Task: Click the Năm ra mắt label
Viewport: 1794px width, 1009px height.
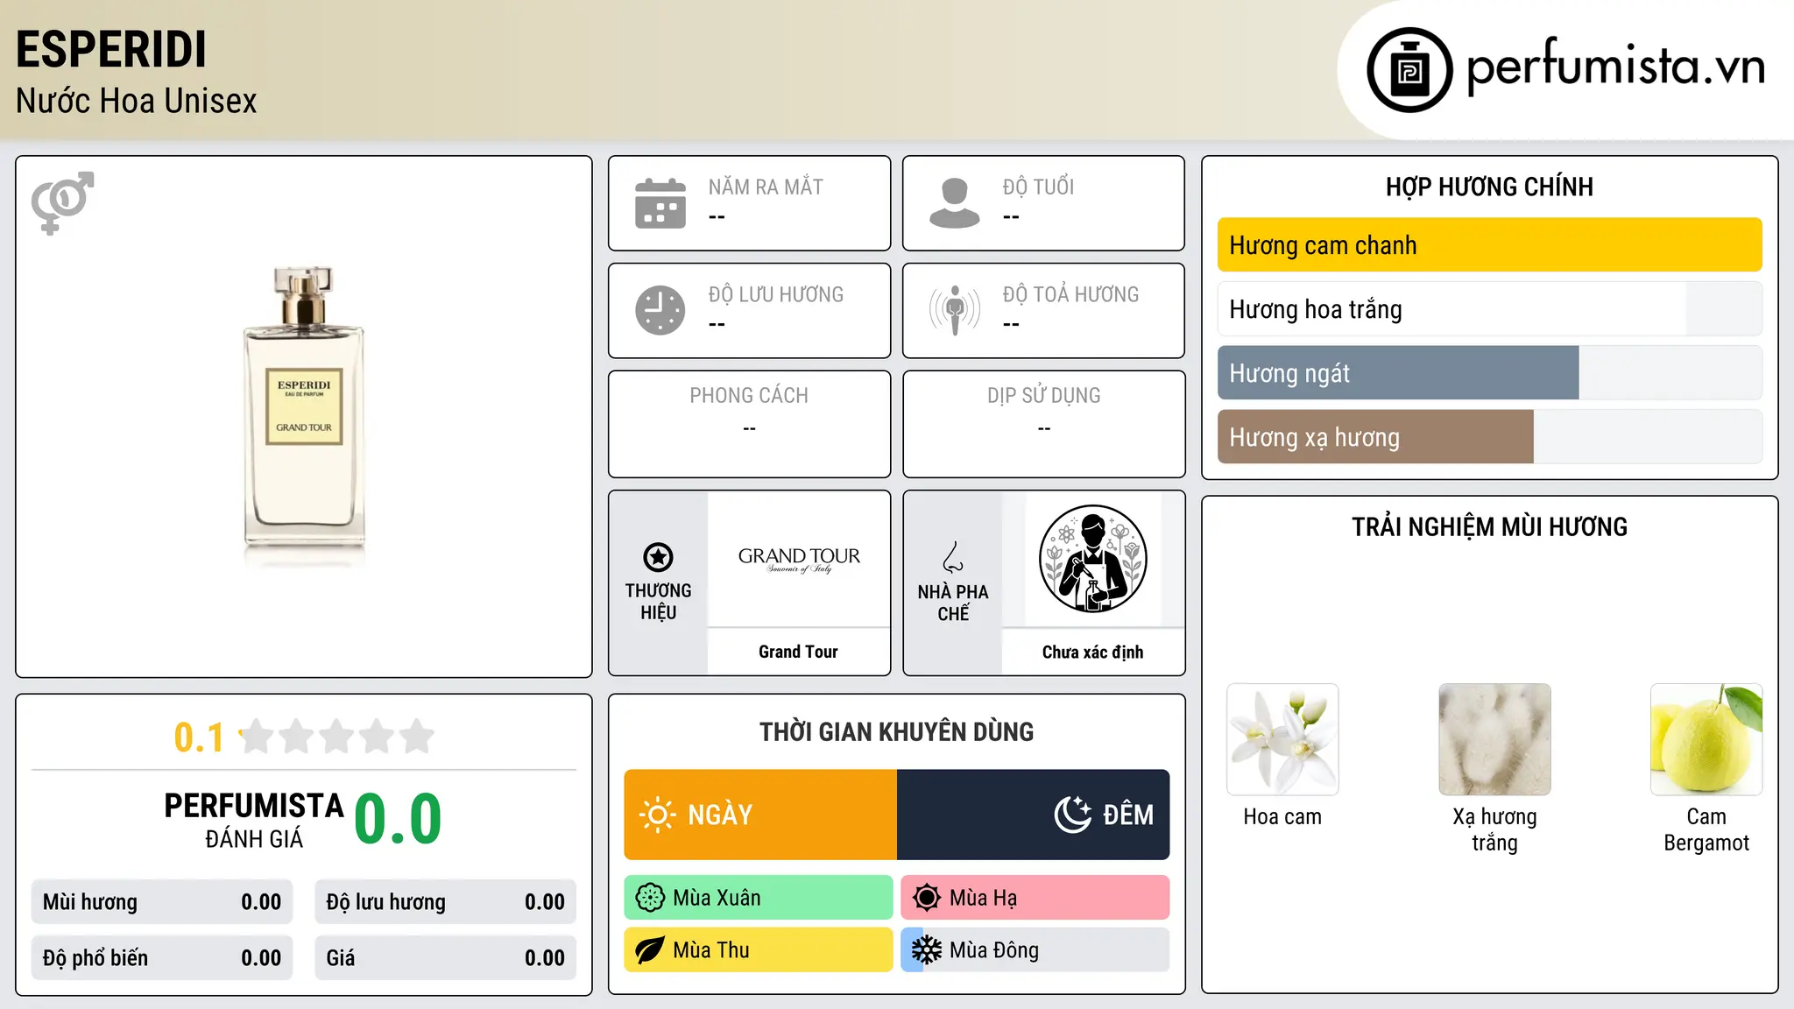Action: [766, 187]
